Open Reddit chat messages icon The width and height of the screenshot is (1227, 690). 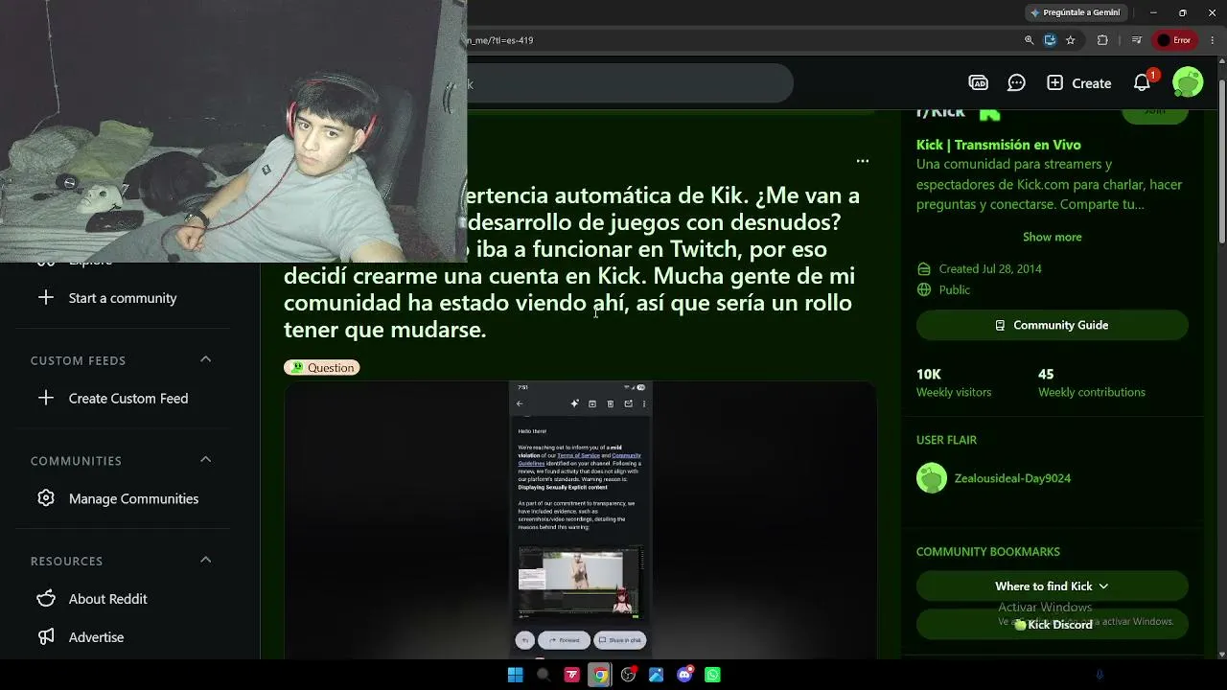point(1016,83)
